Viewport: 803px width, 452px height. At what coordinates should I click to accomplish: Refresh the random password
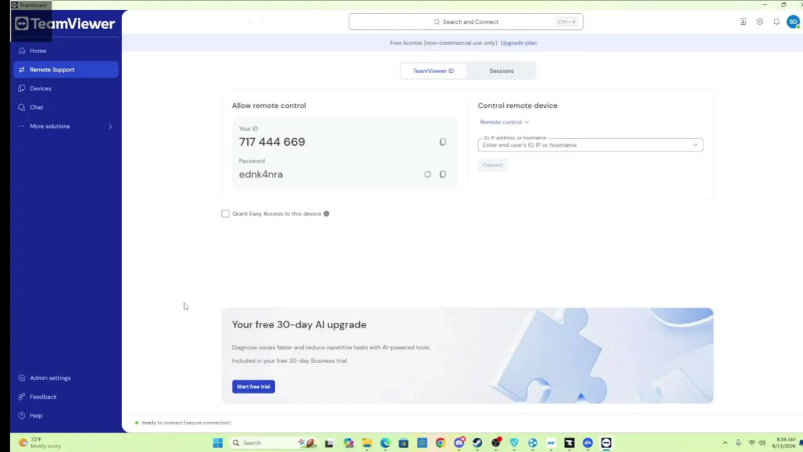[427, 175]
